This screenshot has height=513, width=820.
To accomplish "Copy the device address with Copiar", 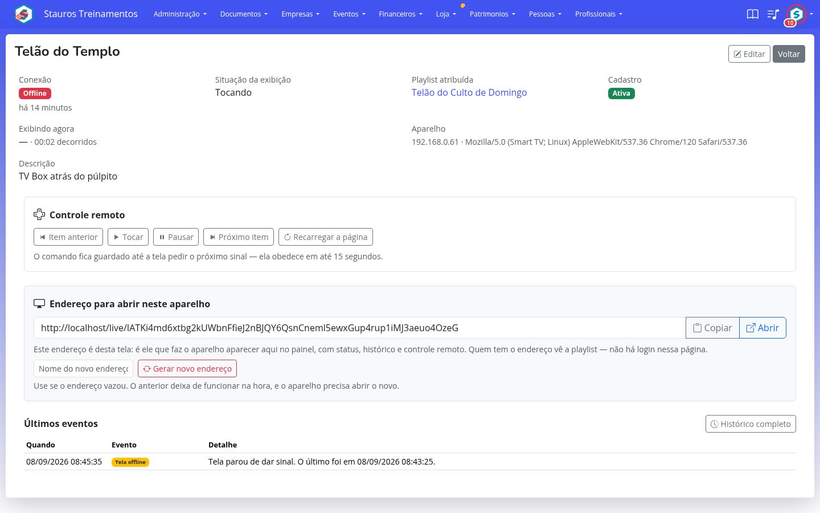I will tap(712, 328).
